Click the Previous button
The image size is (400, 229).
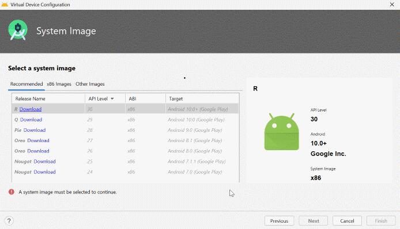(x=279, y=221)
